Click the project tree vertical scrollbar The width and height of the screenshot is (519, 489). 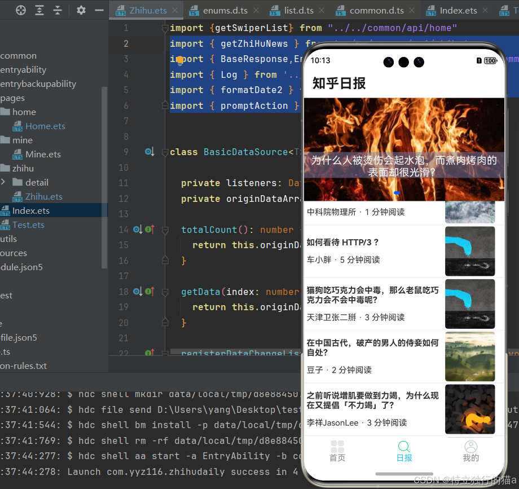click(x=104, y=177)
